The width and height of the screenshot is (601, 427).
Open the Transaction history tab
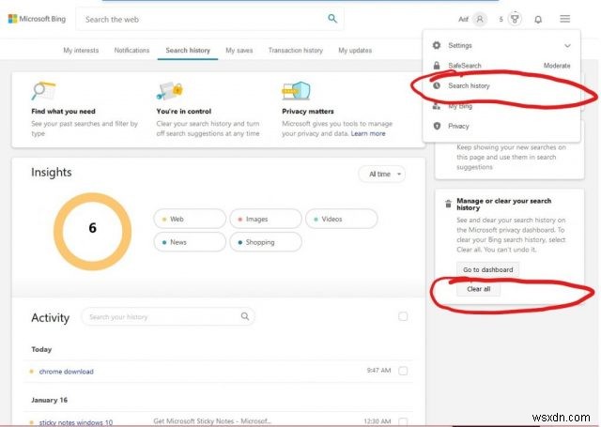tap(296, 50)
